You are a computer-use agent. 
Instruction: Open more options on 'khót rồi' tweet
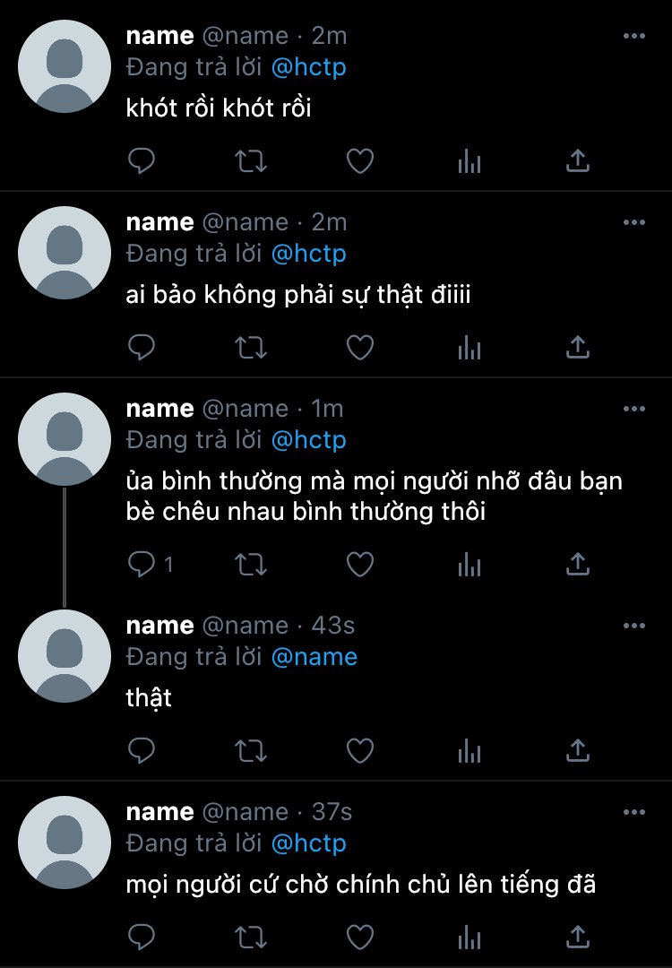point(633,36)
